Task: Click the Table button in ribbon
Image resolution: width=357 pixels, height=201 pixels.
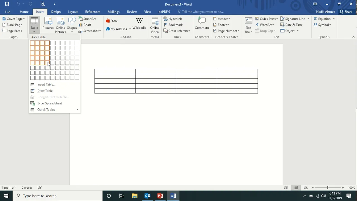Action: click(34, 25)
